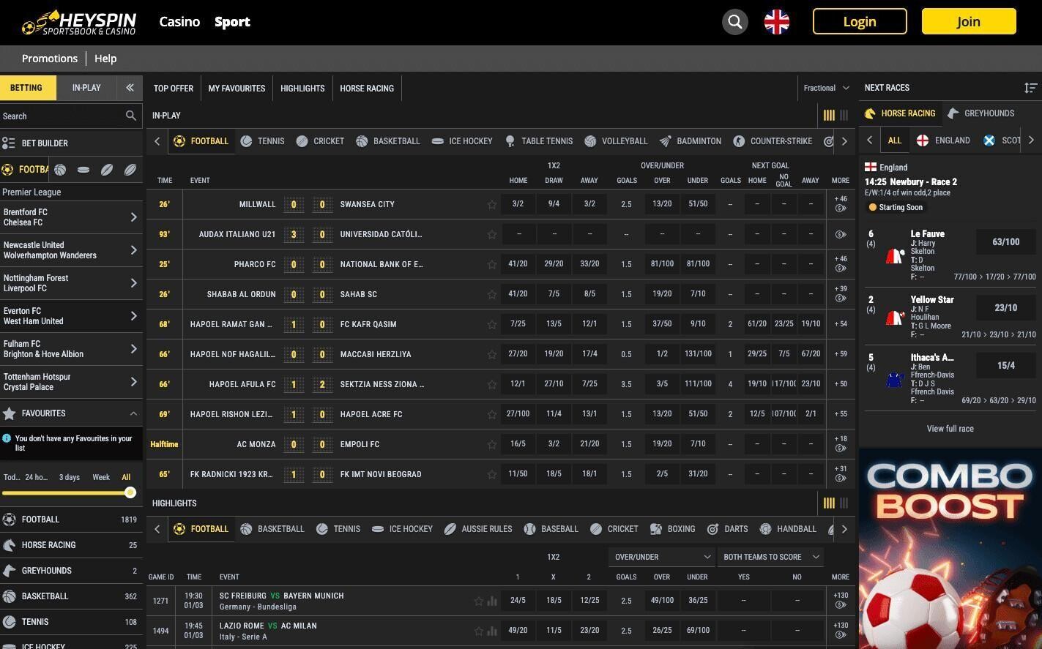Favourite Hapoel Afula FC match star

point(492,385)
